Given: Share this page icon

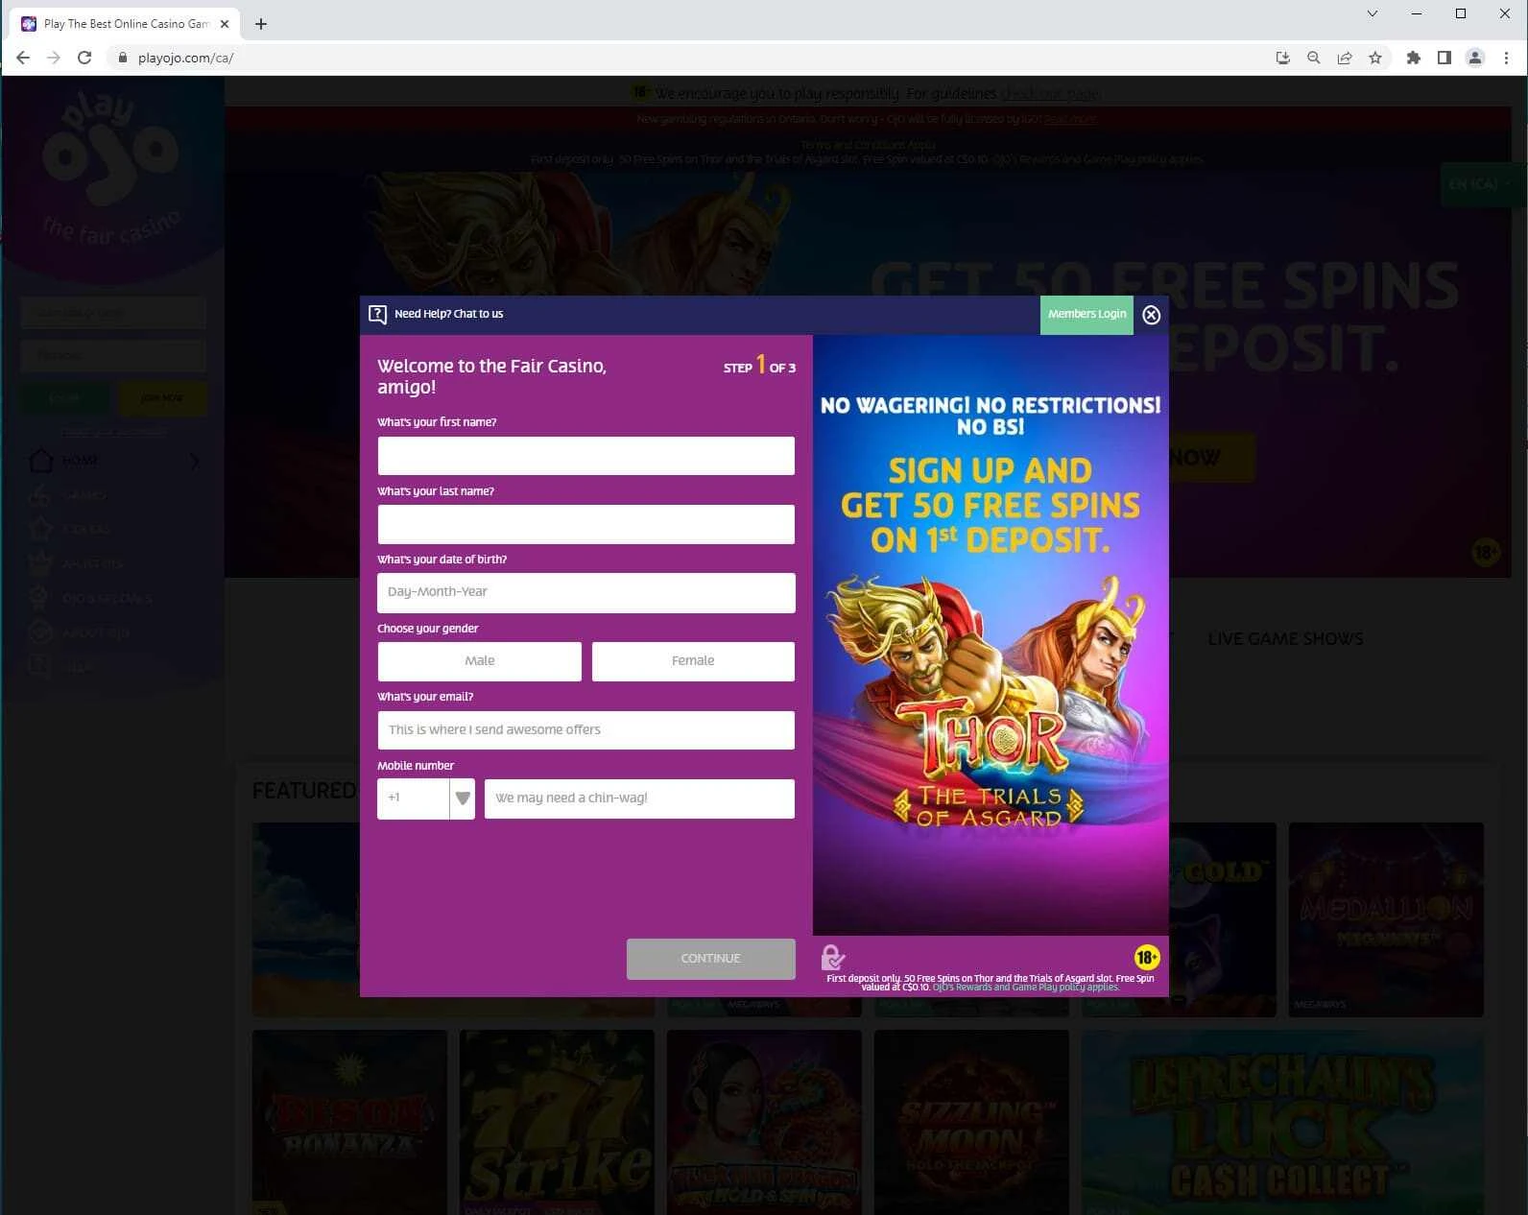Looking at the screenshot, I should pyautogui.click(x=1345, y=58).
